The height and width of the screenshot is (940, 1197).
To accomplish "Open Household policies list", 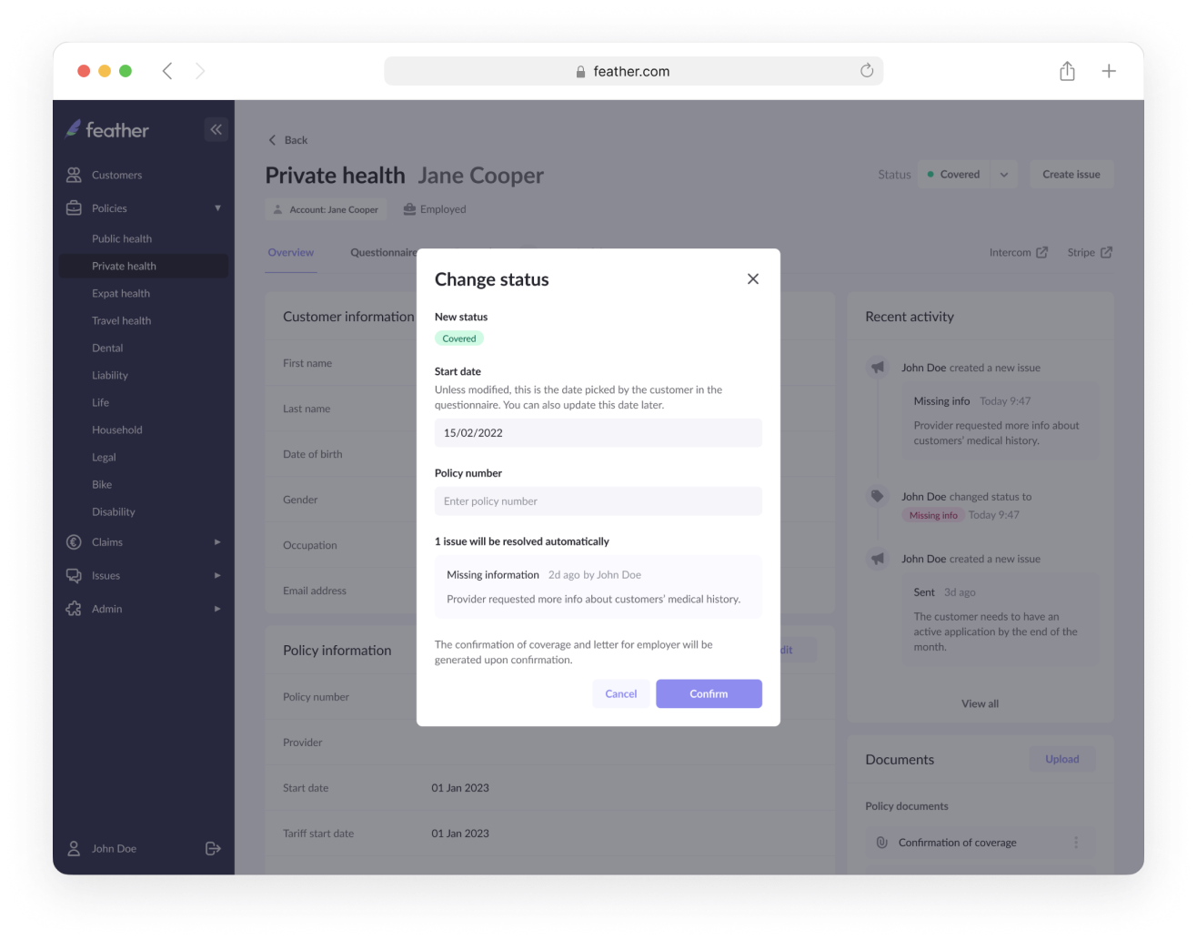I will tap(117, 430).
